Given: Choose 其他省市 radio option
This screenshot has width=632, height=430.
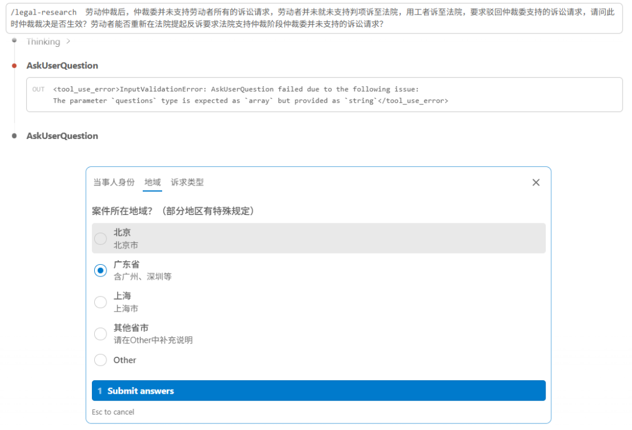Looking at the screenshot, I should tap(101, 333).
